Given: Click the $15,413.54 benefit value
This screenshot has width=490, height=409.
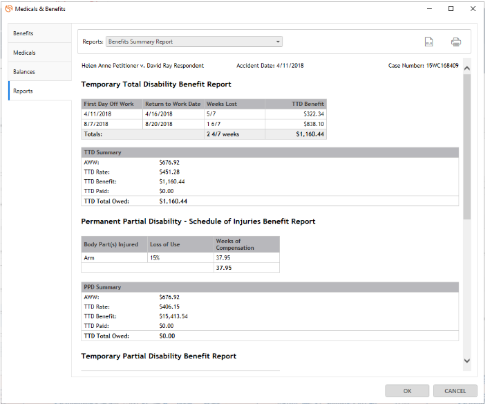Looking at the screenshot, I should tap(173, 316).
